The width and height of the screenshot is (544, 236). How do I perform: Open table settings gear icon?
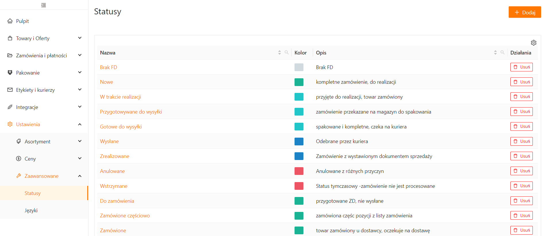pos(533,43)
